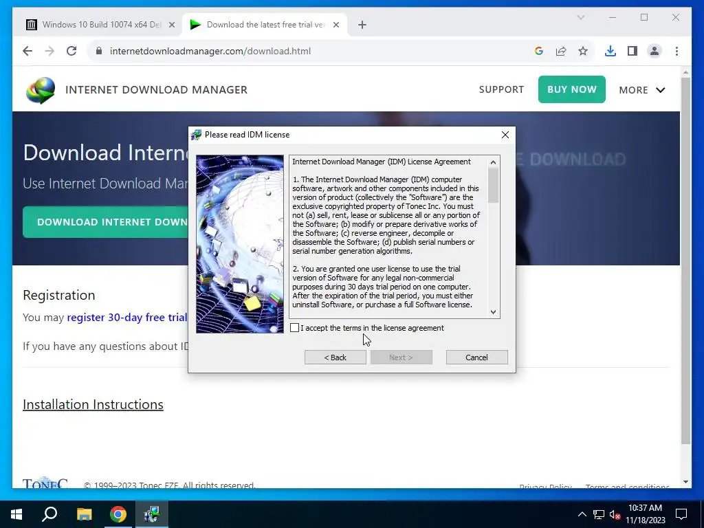
Task: Open the SUPPORT page link
Action: point(501,89)
